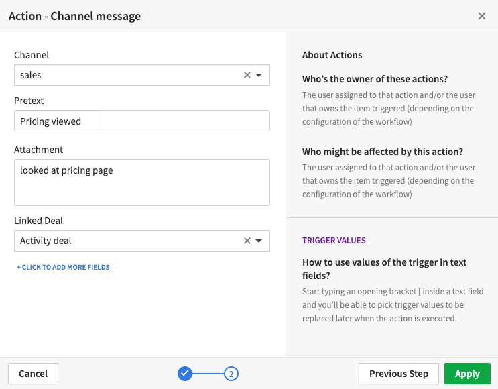The image size is (498, 389).
Task: Click the Cancel button
Action: click(x=33, y=374)
